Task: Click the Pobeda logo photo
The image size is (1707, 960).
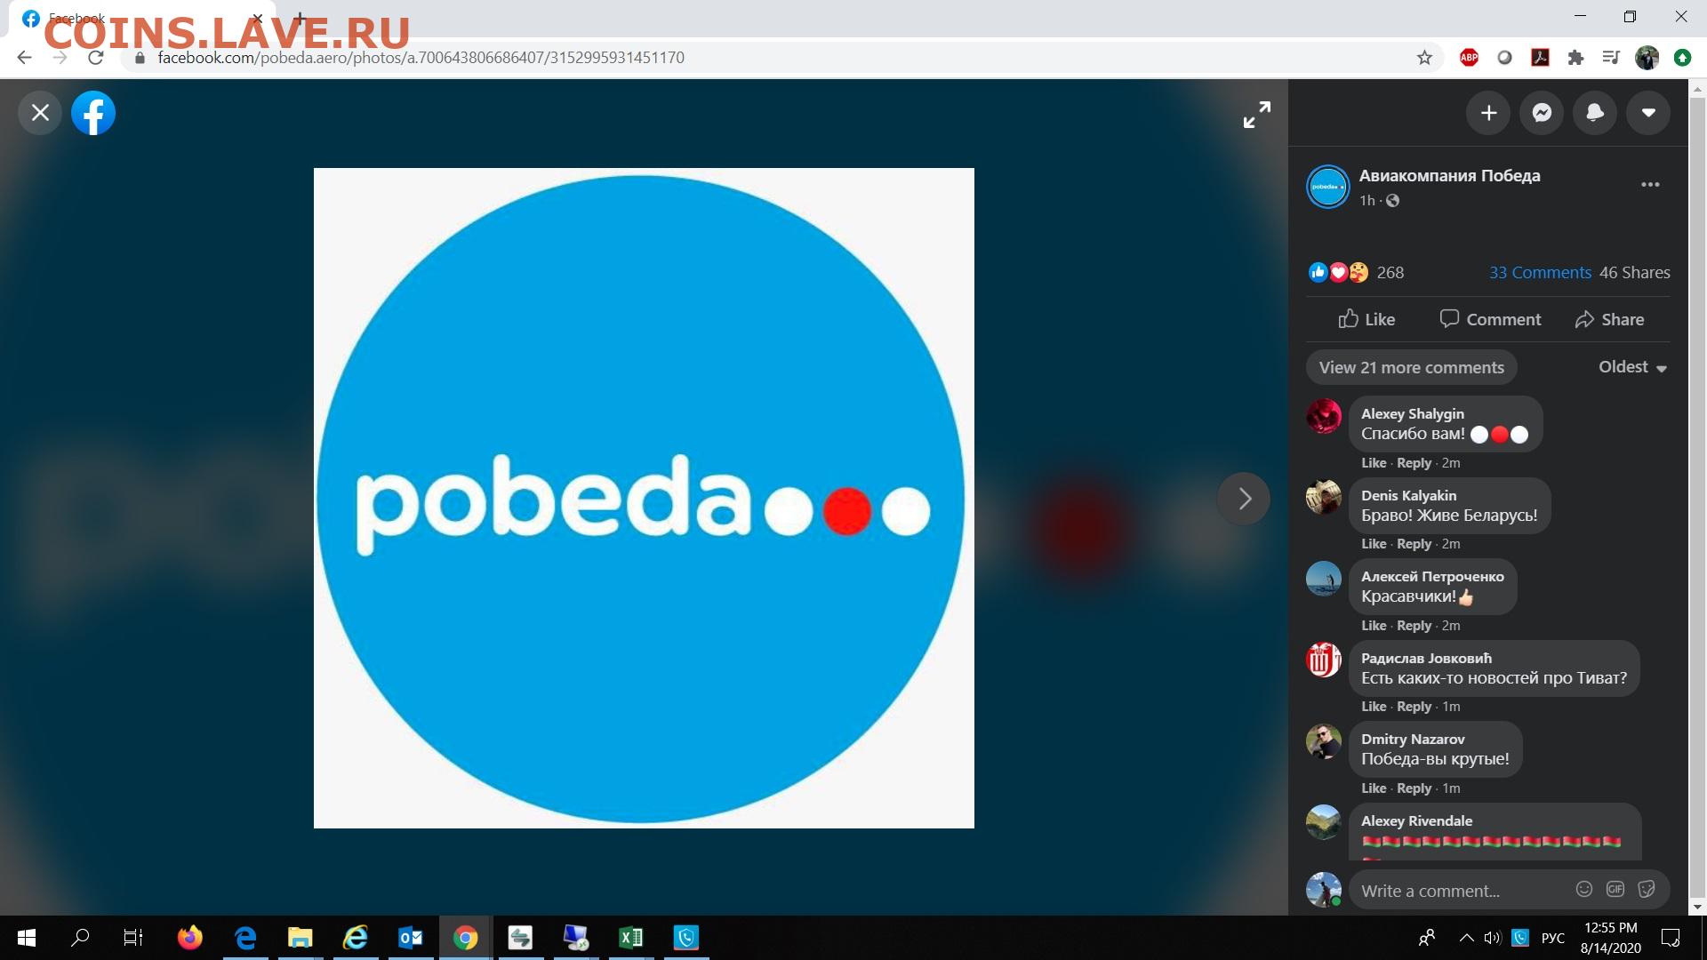Action: [644, 499]
